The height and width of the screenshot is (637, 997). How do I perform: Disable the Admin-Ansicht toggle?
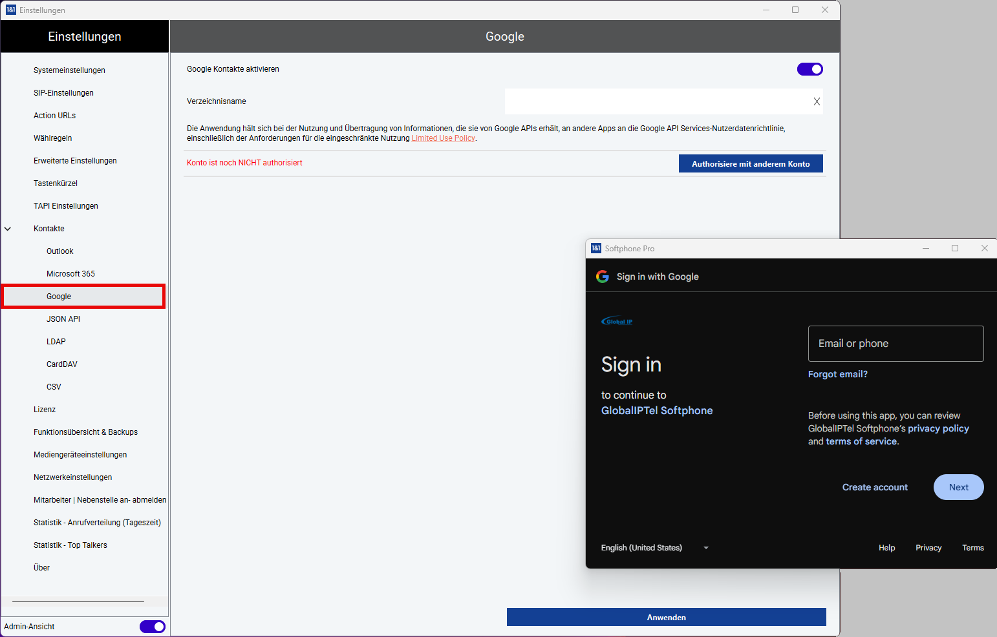point(153,627)
